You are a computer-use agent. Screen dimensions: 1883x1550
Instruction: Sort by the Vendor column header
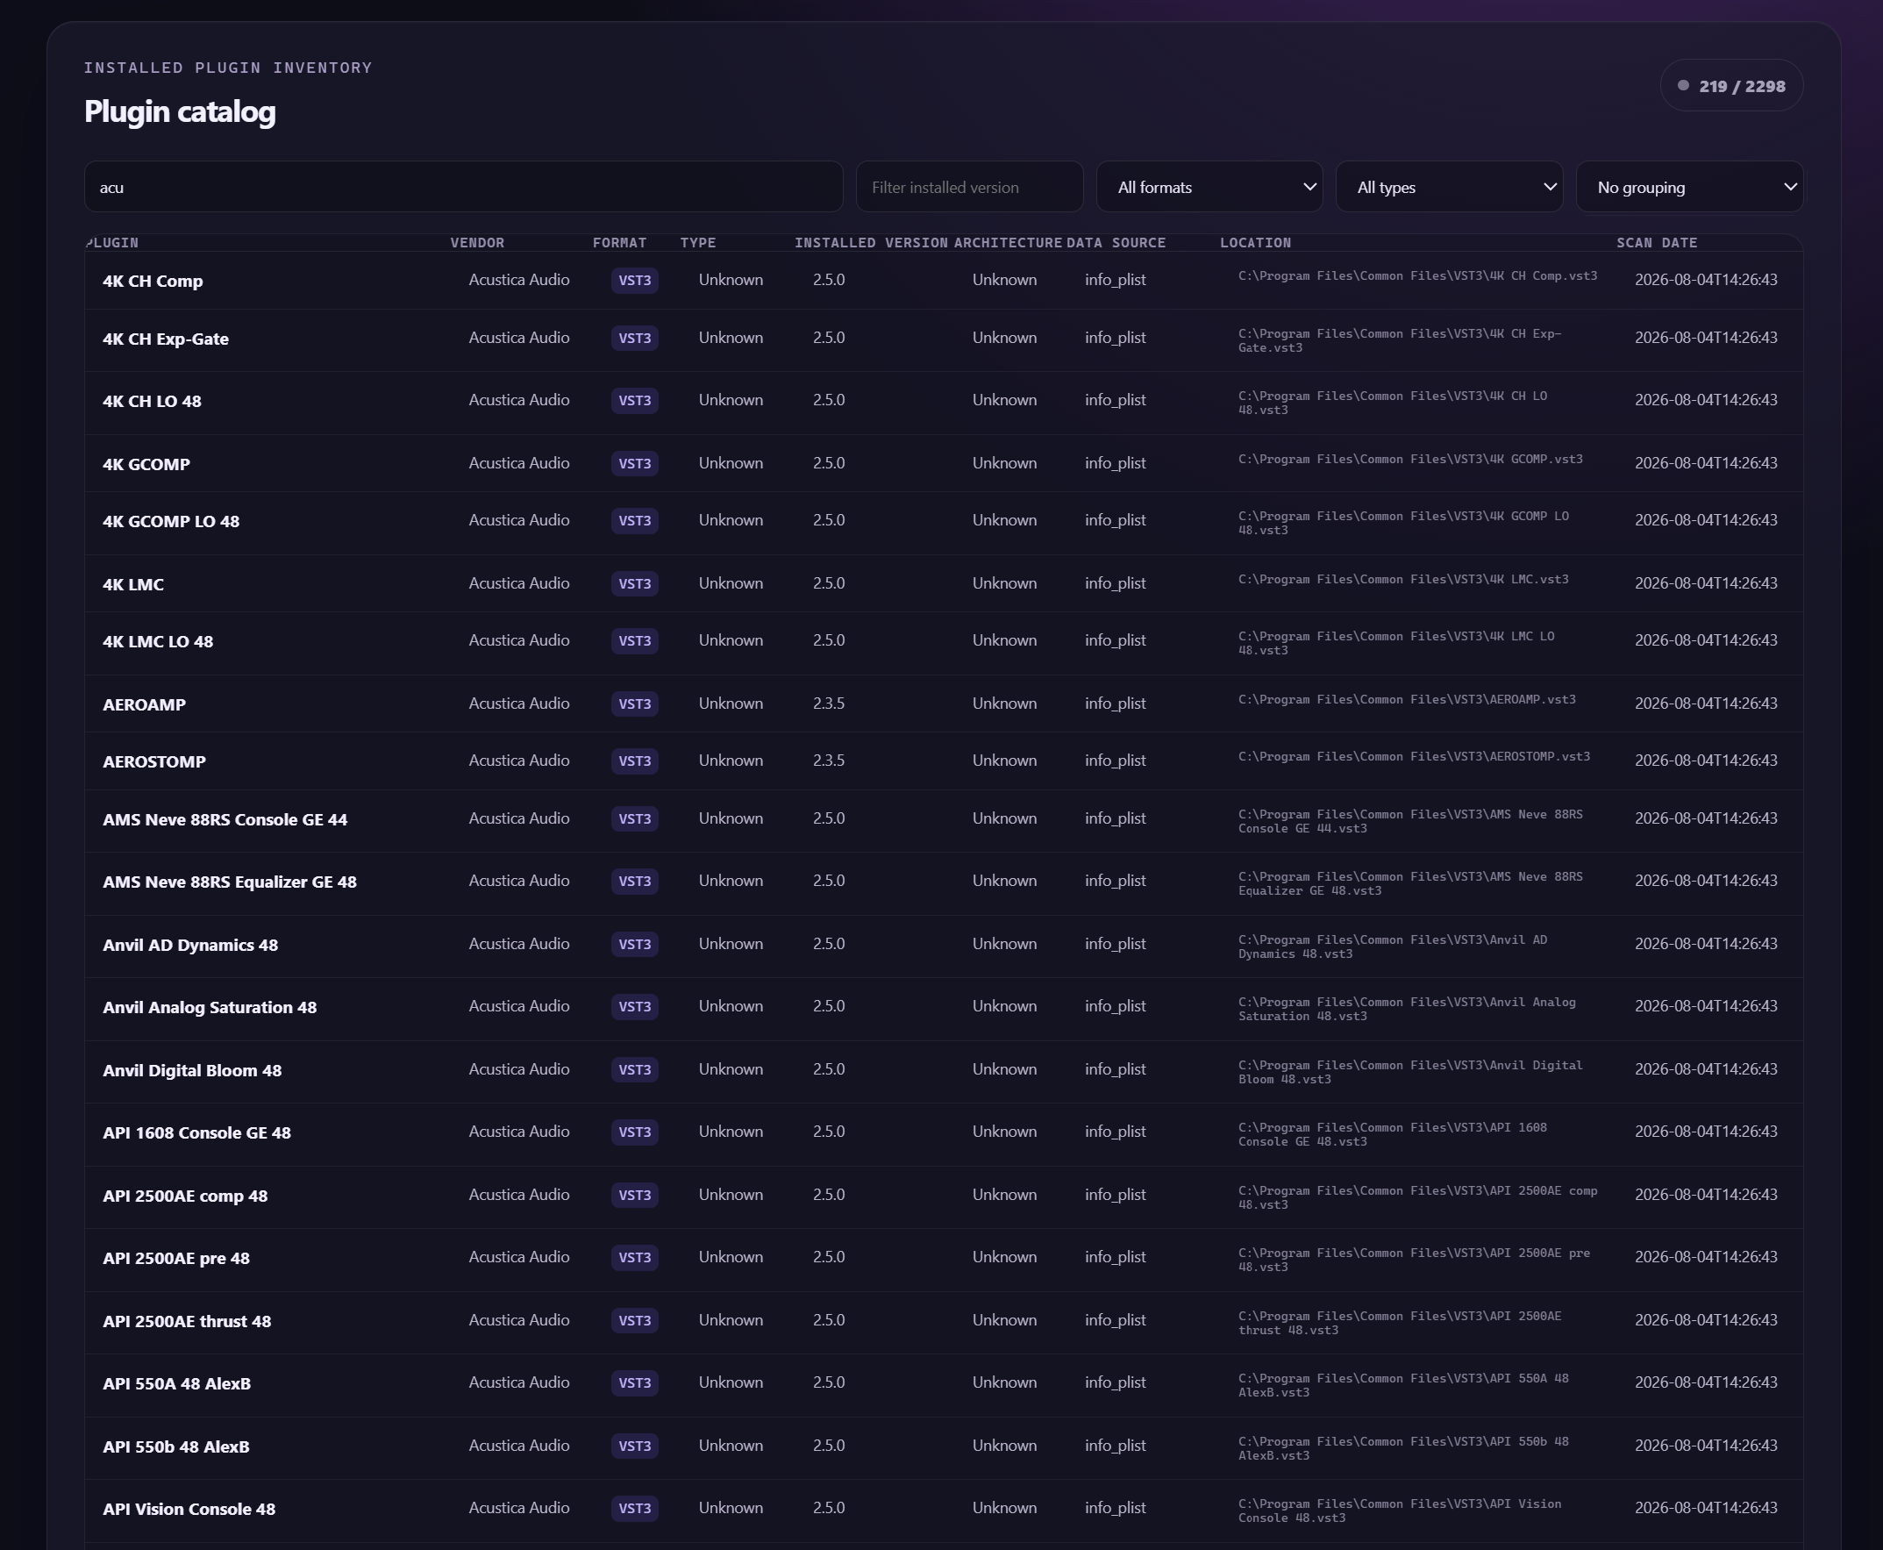(x=478, y=243)
